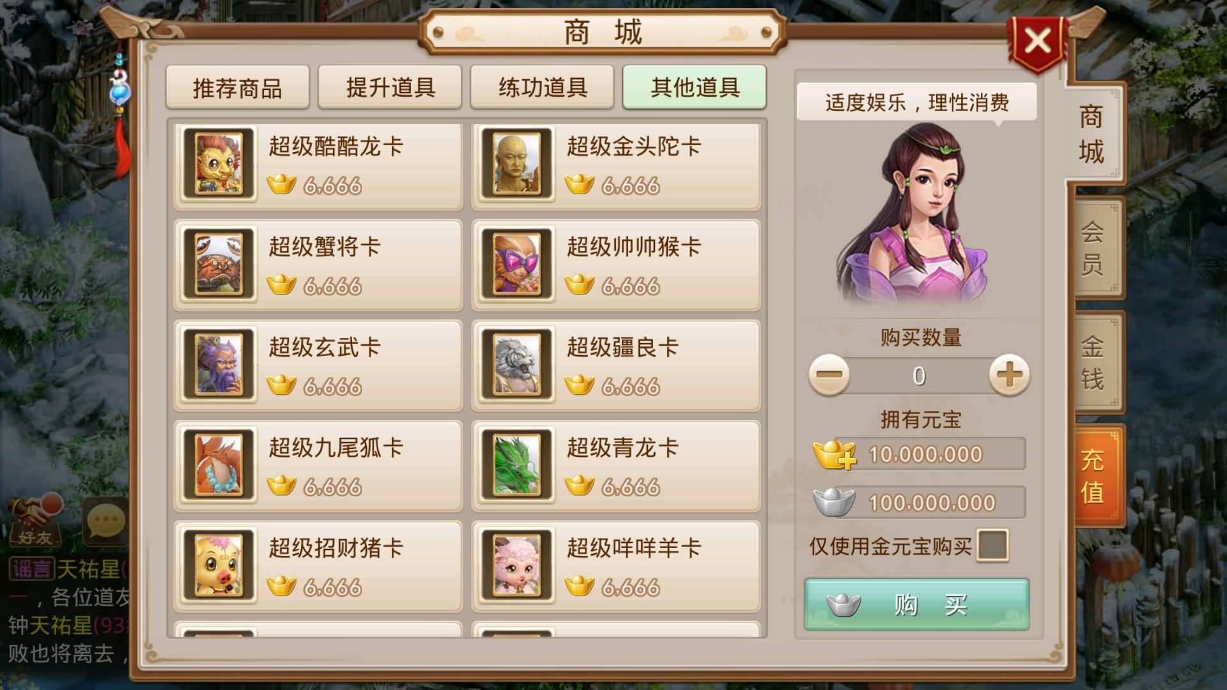Switch to the 练功道具 tab

(x=543, y=88)
